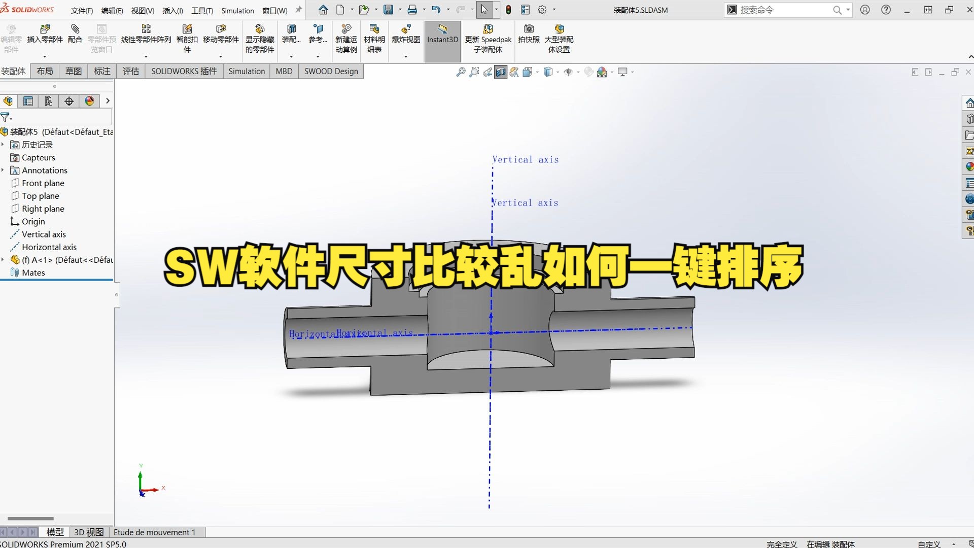
Task: Click the Zoom to Fit magnifier icon
Action: tap(461, 72)
